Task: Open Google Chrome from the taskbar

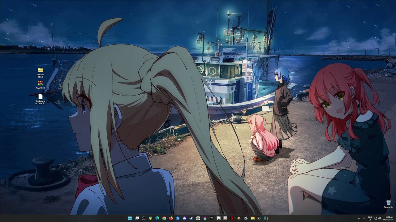Action: coord(164,218)
